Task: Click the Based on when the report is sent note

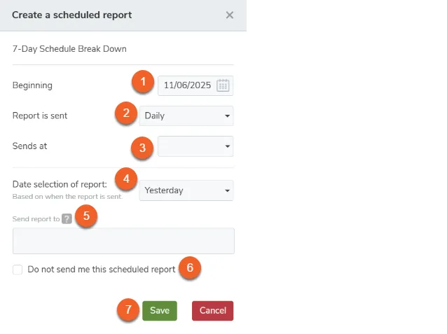Action: tap(67, 197)
